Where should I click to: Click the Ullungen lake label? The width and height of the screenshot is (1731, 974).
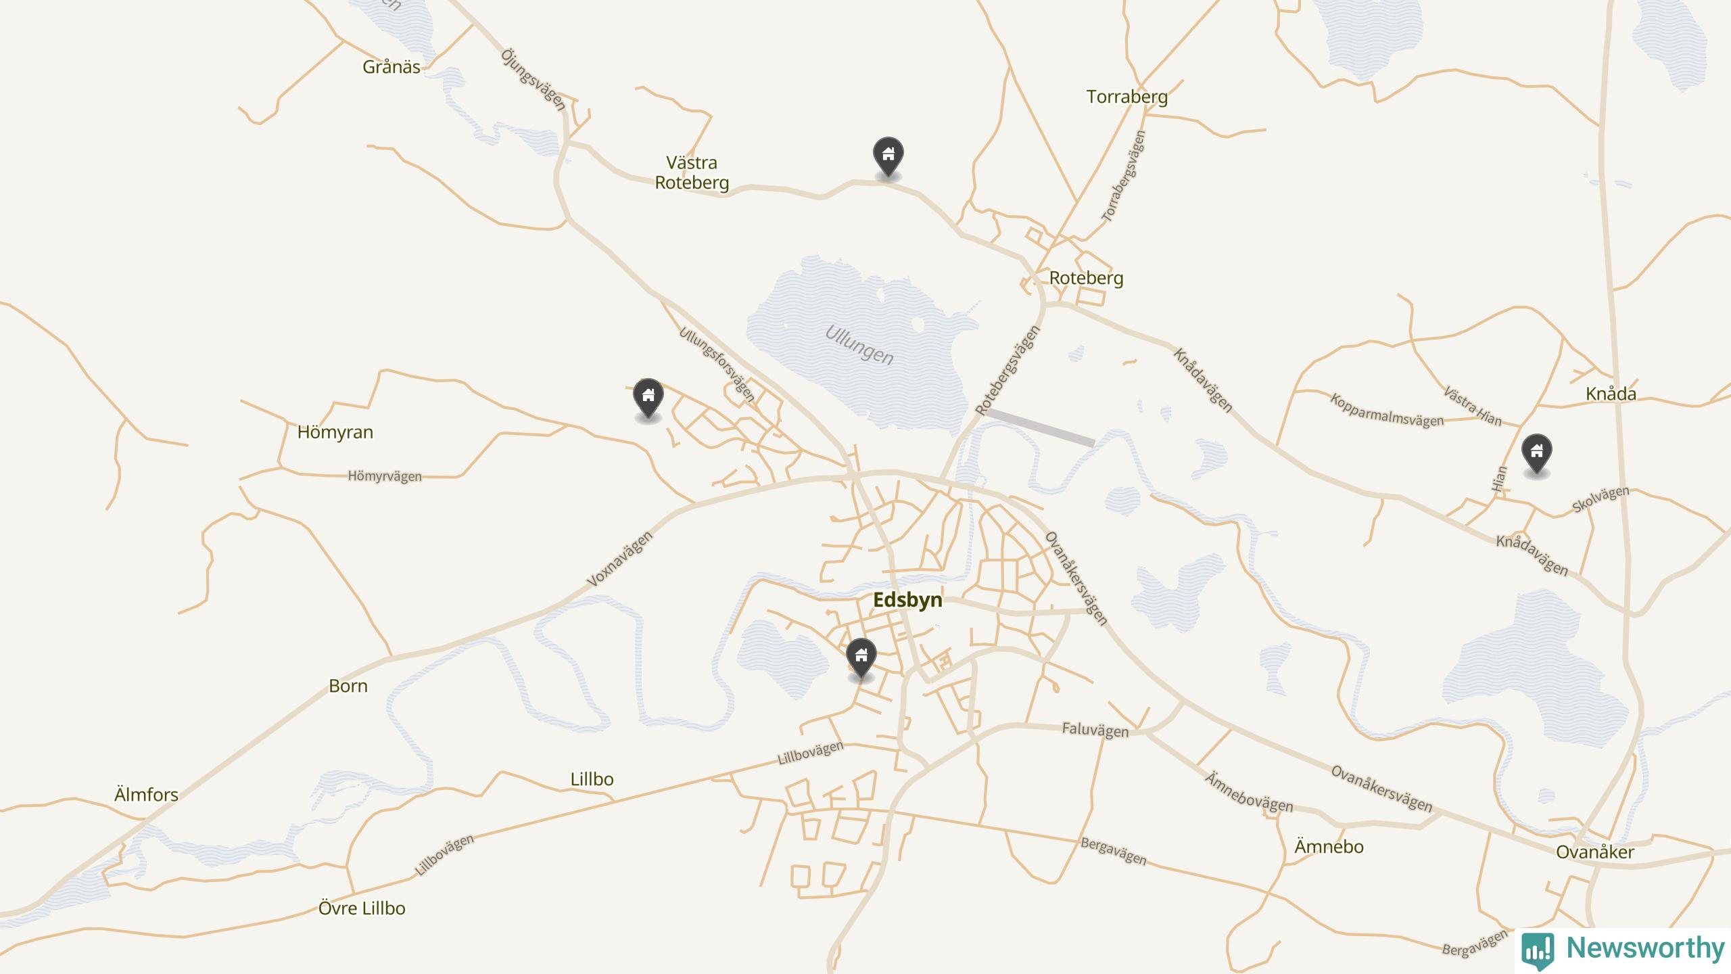tap(859, 344)
